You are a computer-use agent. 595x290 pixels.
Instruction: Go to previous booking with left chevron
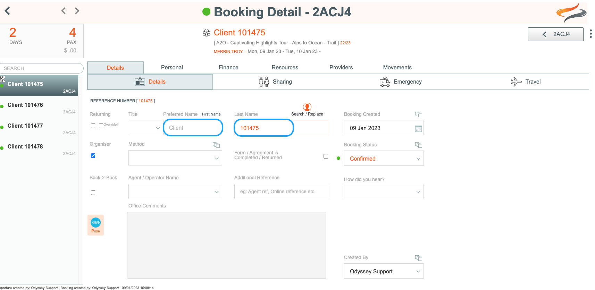64,11
